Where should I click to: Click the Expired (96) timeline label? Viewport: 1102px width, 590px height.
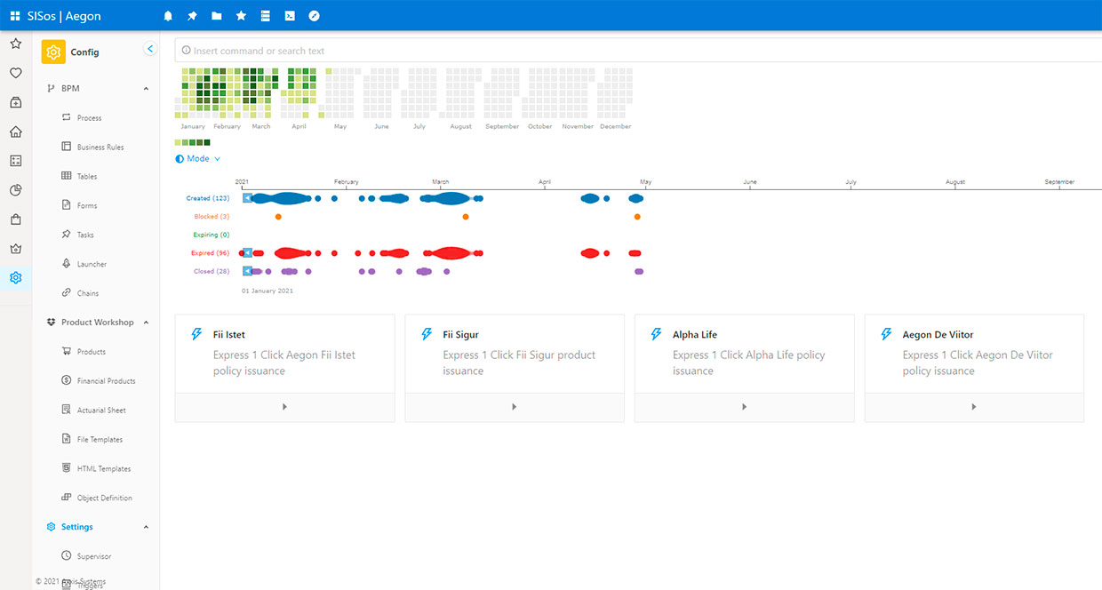click(x=211, y=253)
